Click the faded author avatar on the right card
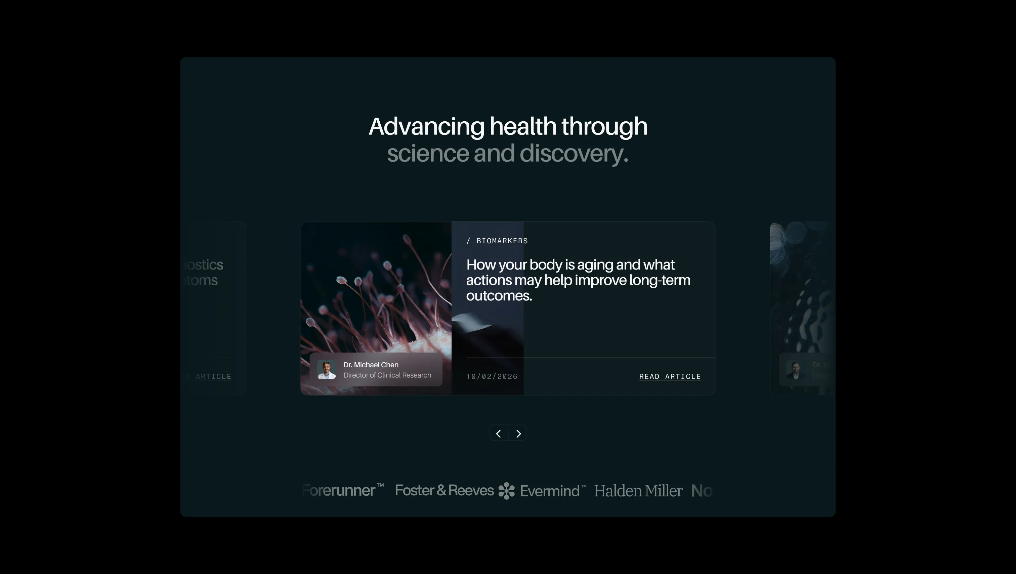Screen dimensions: 1016x574 [796, 370]
